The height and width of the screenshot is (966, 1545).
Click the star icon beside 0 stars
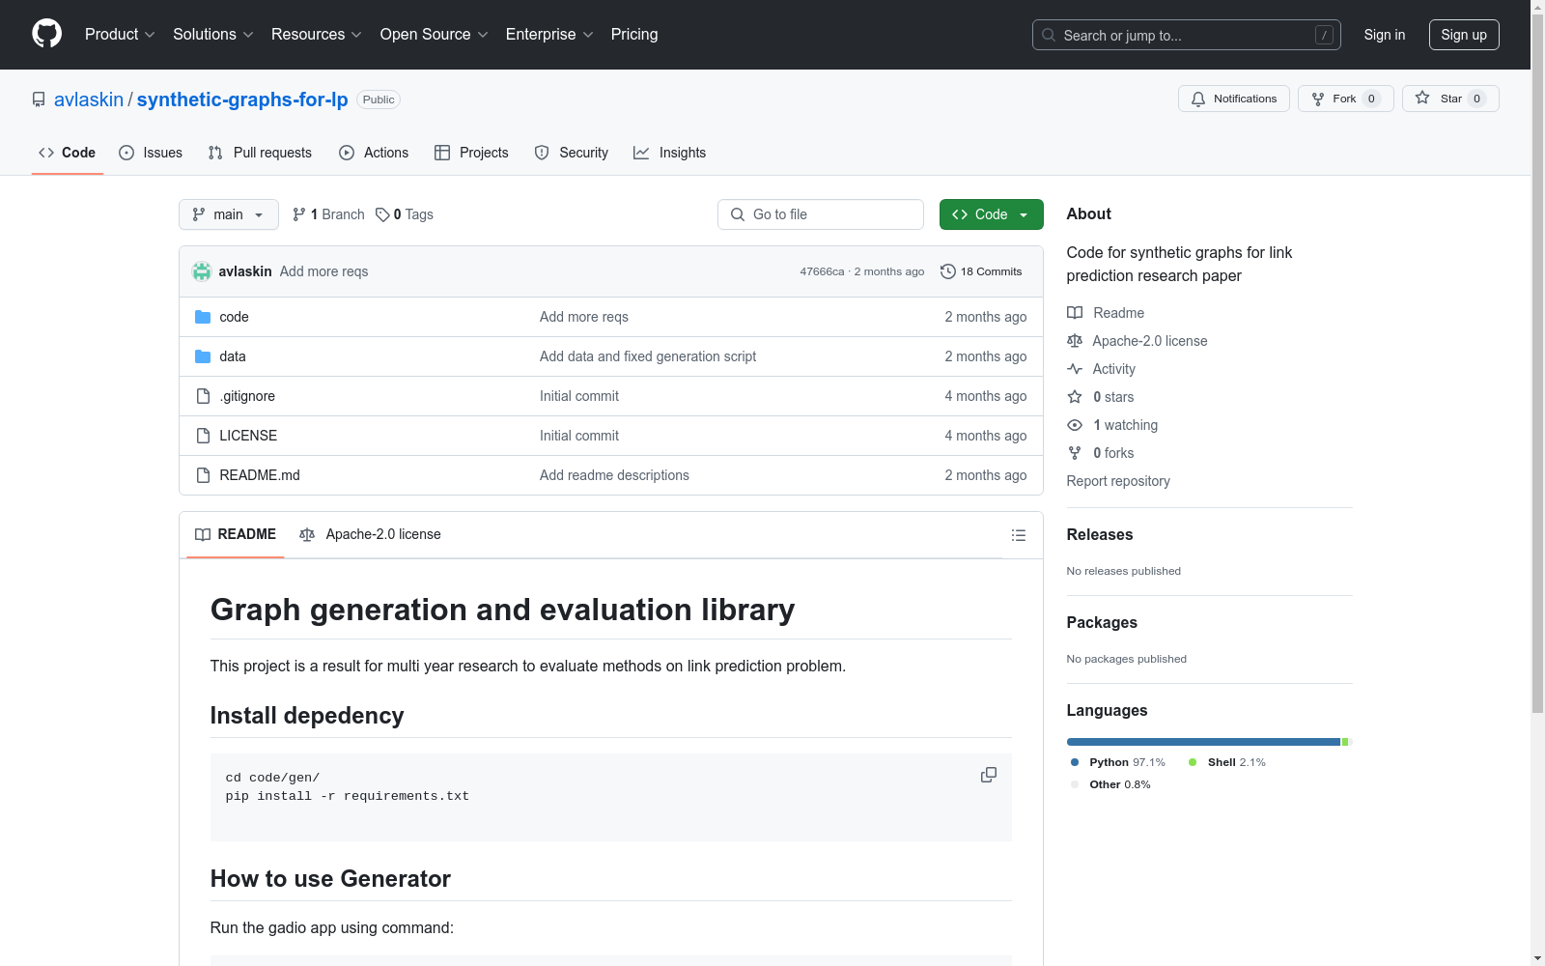click(x=1075, y=397)
